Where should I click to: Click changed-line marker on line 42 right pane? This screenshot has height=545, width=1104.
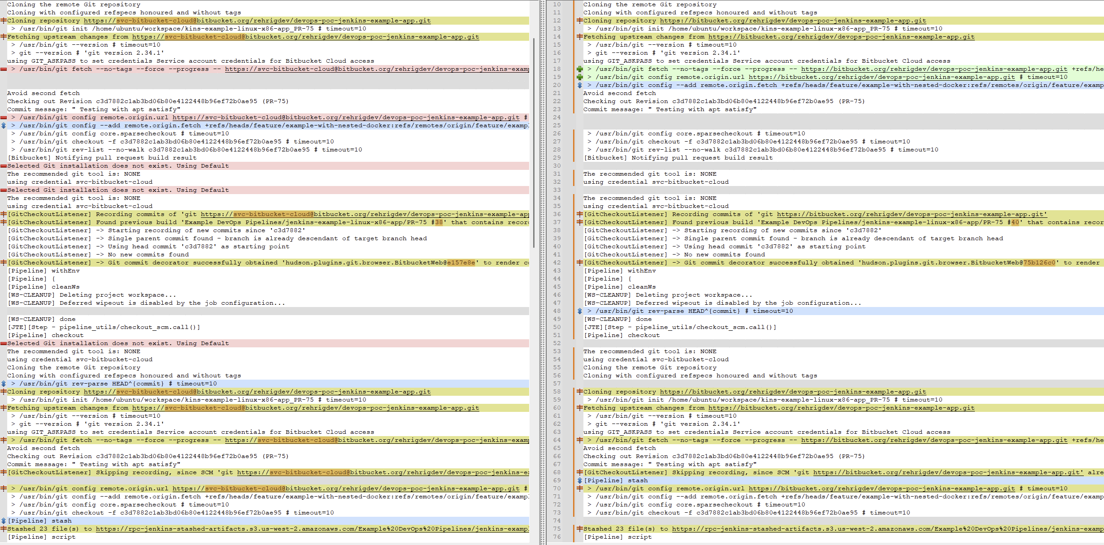point(579,263)
